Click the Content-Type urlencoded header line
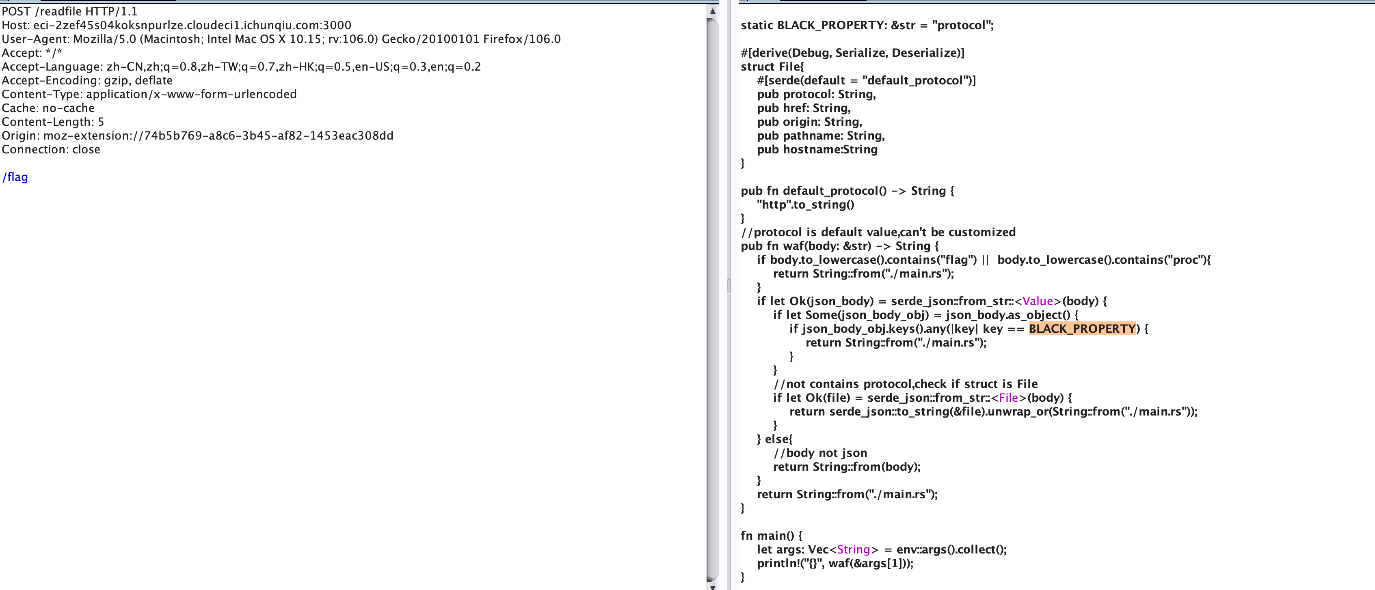This screenshot has height=590, width=1375. [x=149, y=94]
